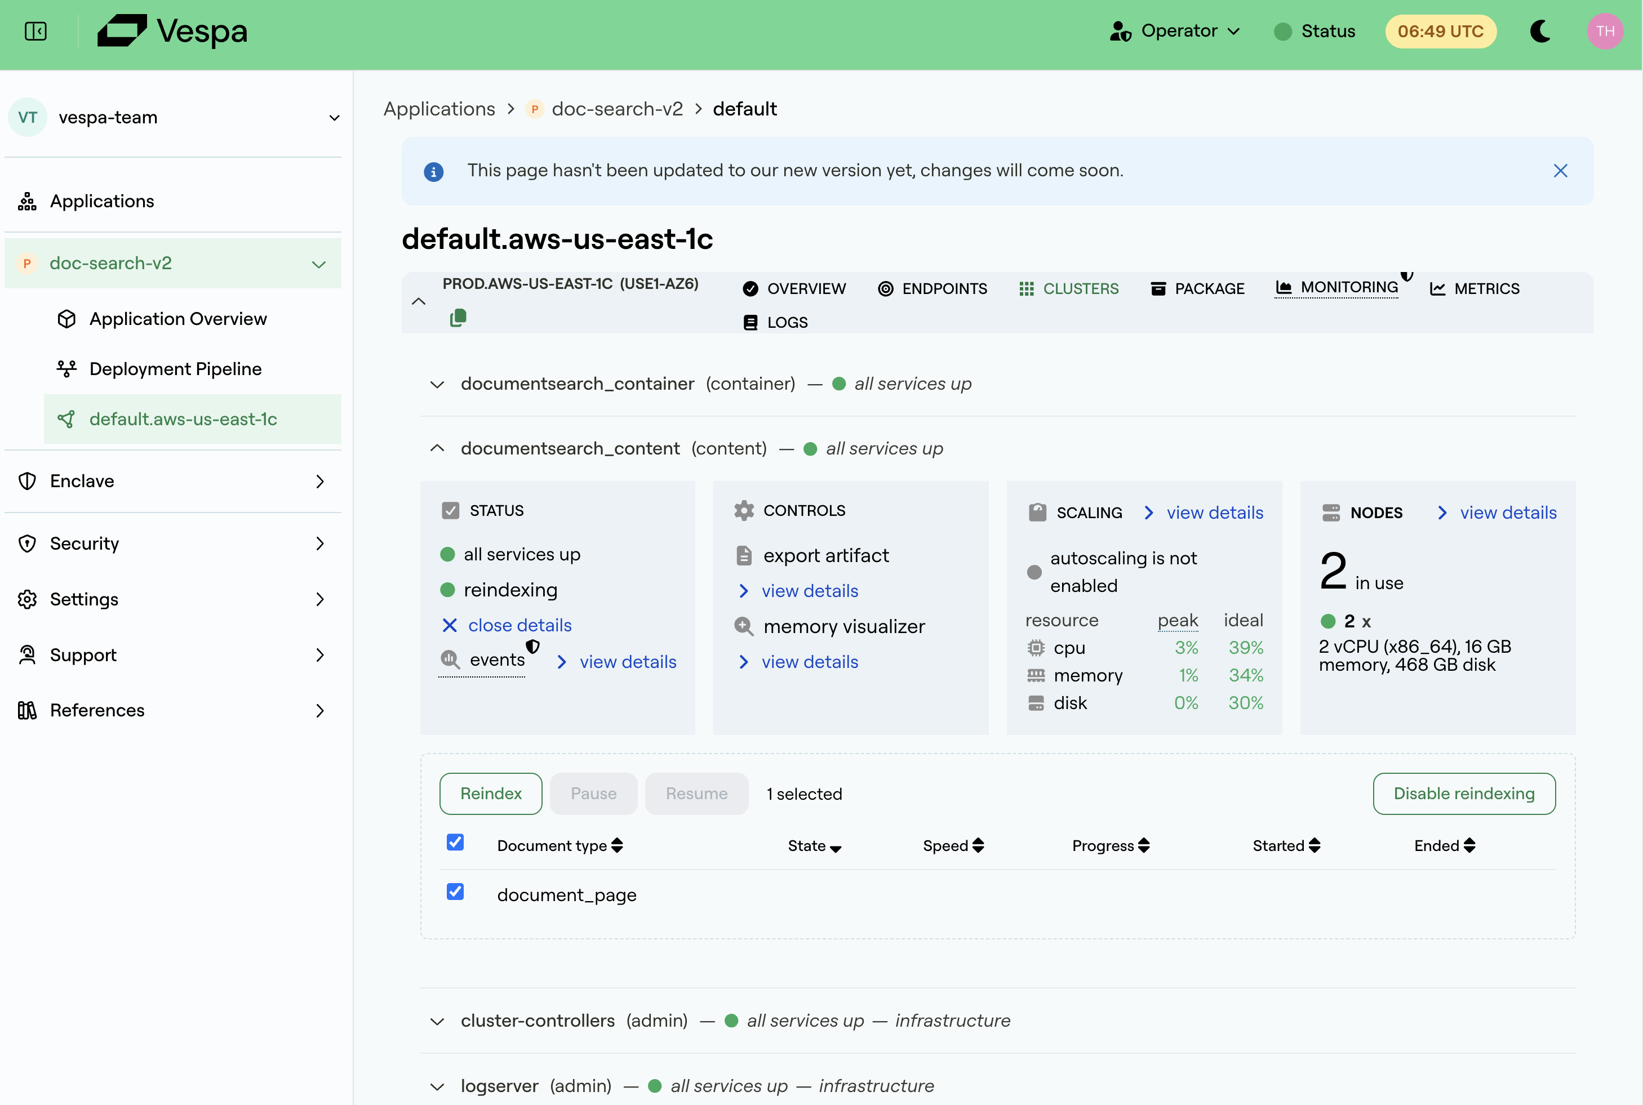Toggle dark mode with the moon icon
Image resolution: width=1643 pixels, height=1105 pixels.
[1540, 31]
